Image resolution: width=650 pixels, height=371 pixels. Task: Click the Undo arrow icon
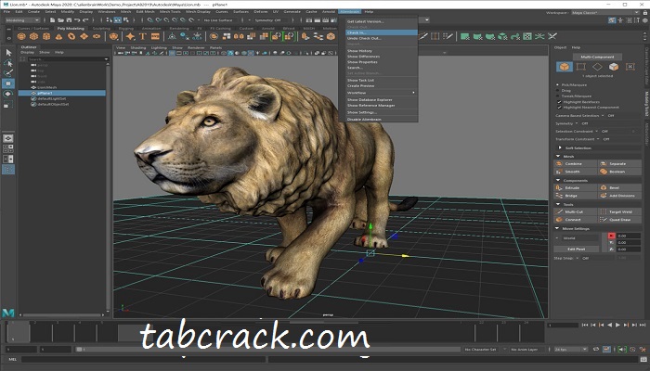(x=77, y=19)
